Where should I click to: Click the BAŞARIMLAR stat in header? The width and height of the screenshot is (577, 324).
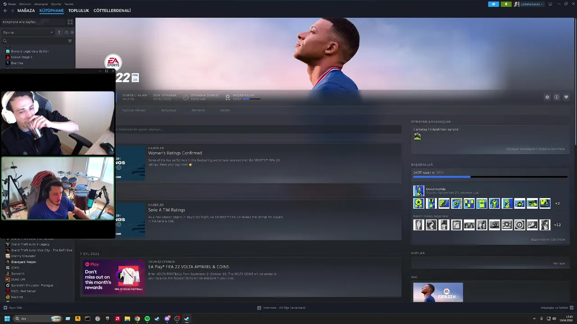tap(243, 97)
